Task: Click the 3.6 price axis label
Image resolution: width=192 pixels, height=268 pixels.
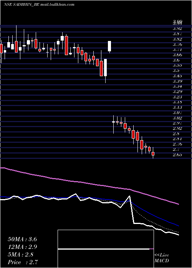Action: click(176, 60)
